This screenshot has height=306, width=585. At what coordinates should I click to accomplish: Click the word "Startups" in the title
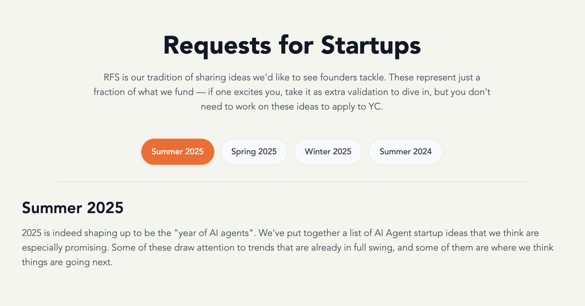pos(370,45)
